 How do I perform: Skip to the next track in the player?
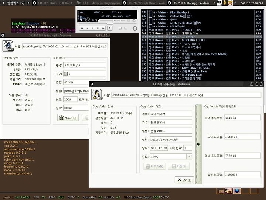(103, 28)
